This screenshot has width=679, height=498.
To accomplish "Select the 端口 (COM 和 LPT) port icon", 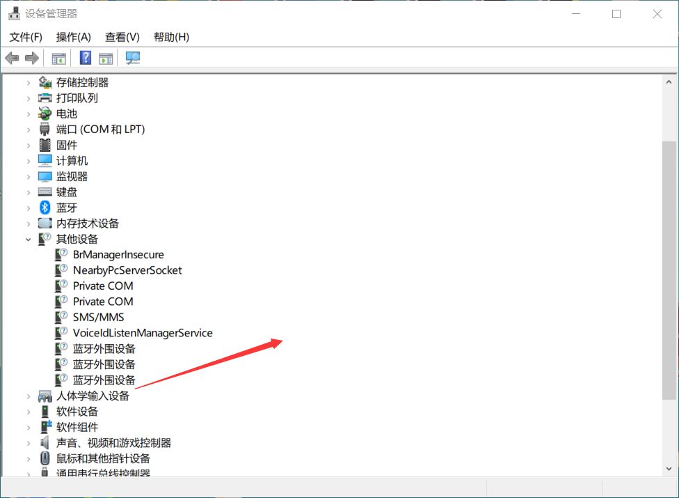I will (x=45, y=129).
